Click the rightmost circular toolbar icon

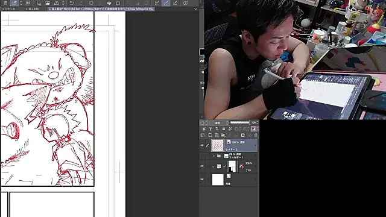pyautogui.click(x=186, y=3)
